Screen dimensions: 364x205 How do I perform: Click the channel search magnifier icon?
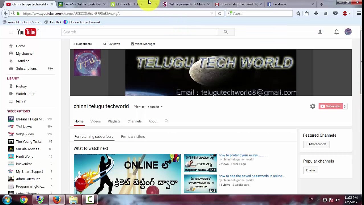[x=166, y=121]
